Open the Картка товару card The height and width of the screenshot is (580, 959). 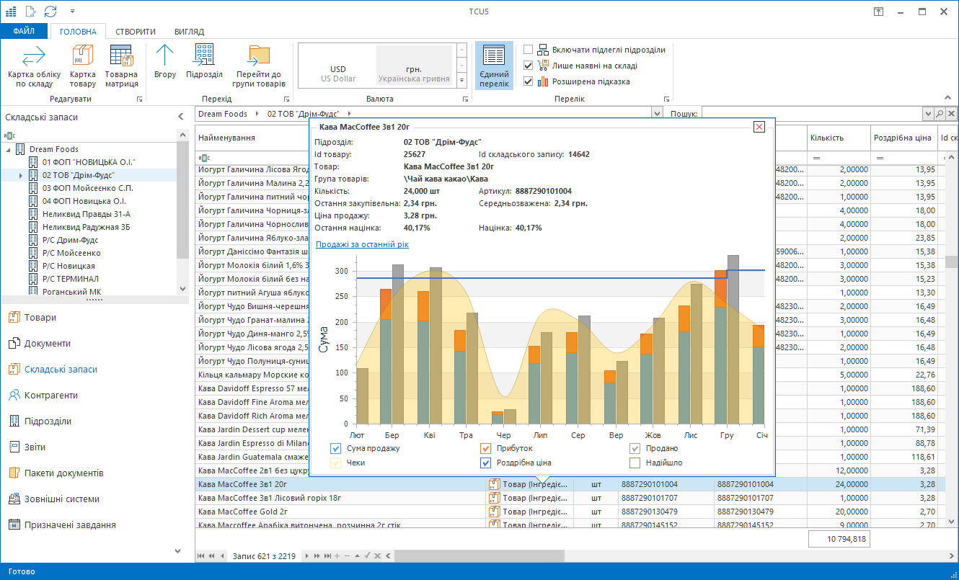coord(83,66)
